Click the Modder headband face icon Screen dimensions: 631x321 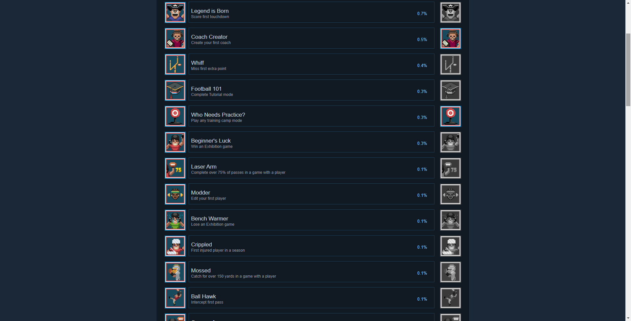coord(175,194)
